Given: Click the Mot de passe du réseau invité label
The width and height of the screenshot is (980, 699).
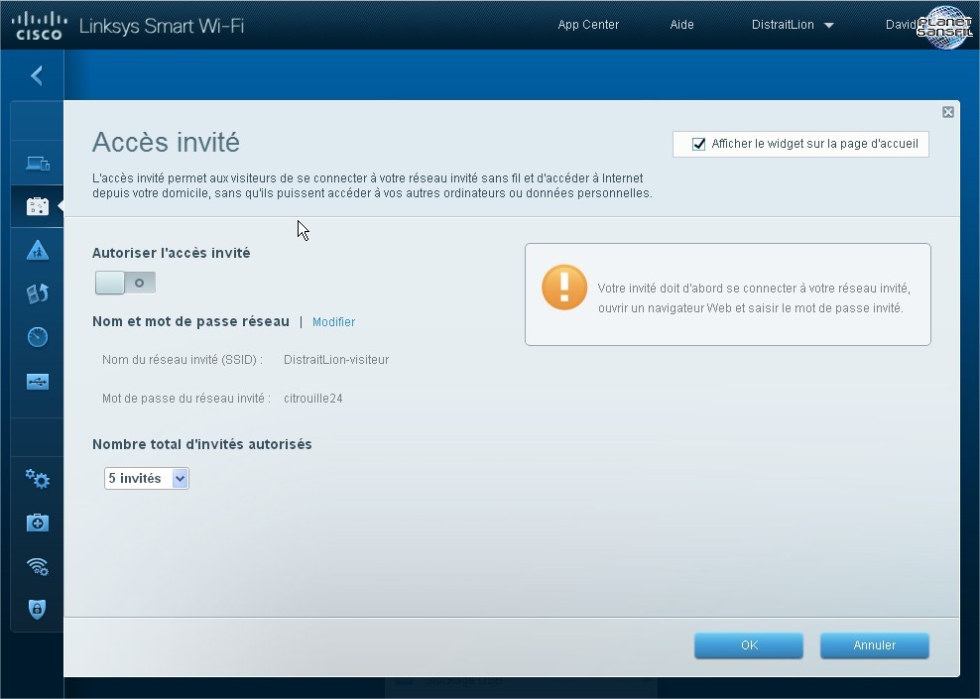Looking at the screenshot, I should (x=186, y=399).
